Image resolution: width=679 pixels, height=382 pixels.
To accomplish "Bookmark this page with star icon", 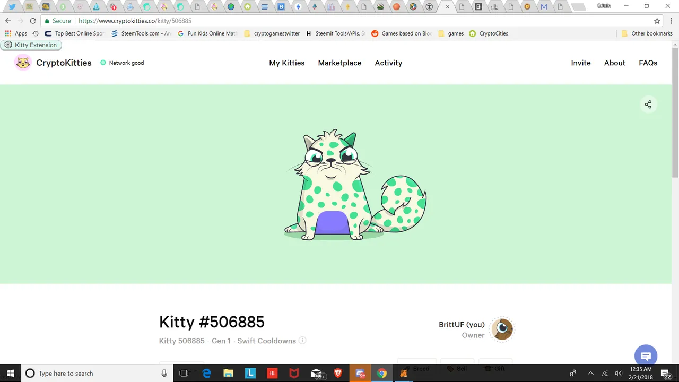I will pyautogui.click(x=657, y=21).
